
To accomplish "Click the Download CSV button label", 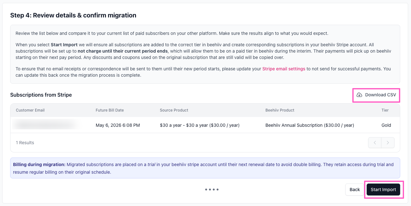I will tap(380, 95).
